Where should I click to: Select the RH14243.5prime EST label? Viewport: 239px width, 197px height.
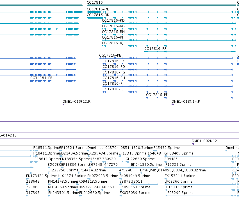[x=62, y=182]
